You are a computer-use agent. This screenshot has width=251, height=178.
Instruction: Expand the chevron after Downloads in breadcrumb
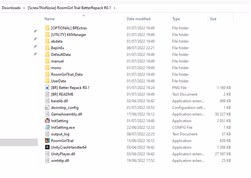(24, 8)
